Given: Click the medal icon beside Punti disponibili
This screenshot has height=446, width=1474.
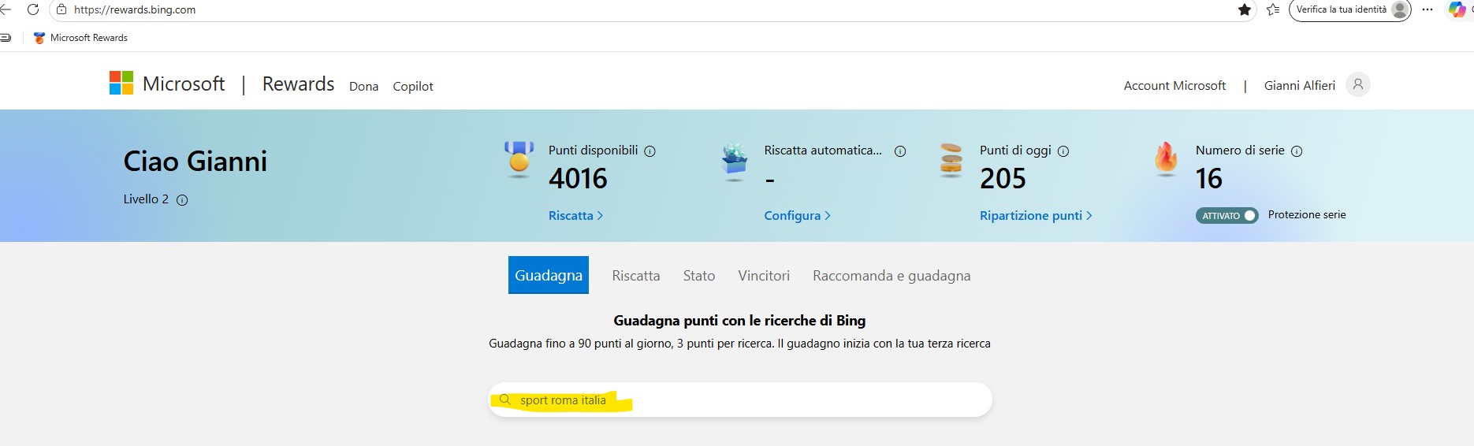Looking at the screenshot, I should (519, 159).
